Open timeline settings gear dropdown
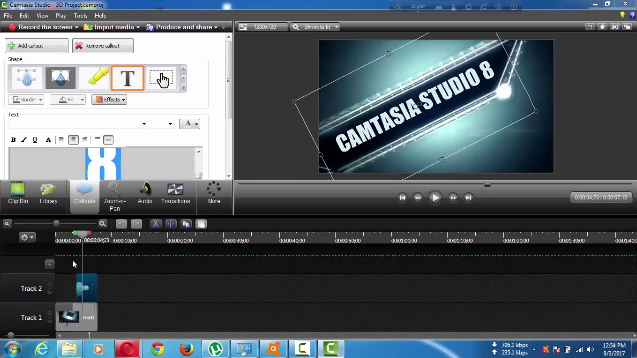Viewport: 637px width, 358px height. click(x=27, y=237)
